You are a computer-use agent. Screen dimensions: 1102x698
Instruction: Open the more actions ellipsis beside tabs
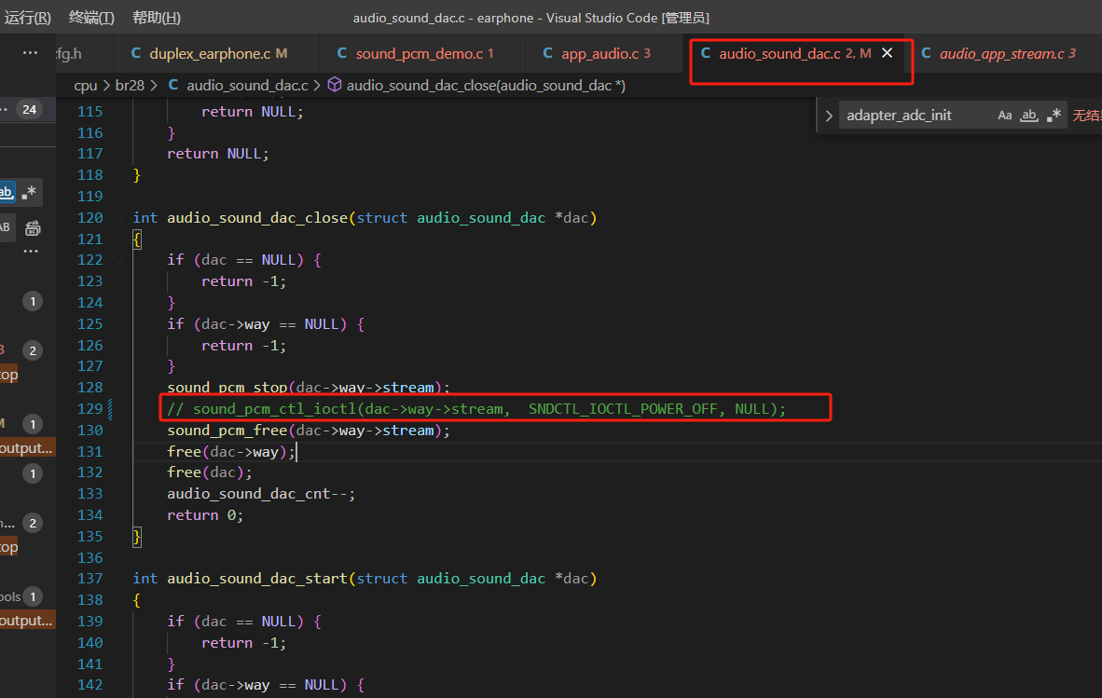click(30, 53)
